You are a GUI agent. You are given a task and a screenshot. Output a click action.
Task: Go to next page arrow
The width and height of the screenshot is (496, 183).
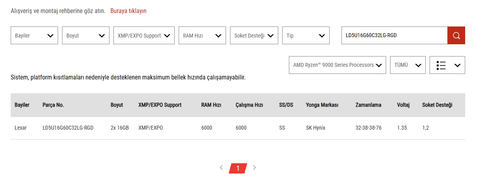point(255,168)
